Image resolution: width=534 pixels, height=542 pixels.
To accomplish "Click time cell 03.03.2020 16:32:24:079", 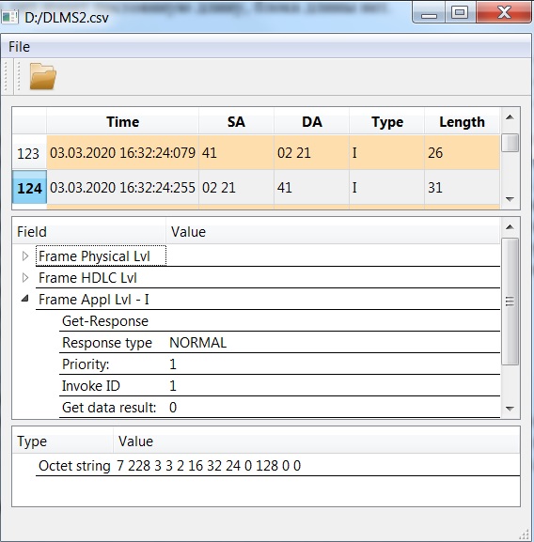I will pos(123,152).
